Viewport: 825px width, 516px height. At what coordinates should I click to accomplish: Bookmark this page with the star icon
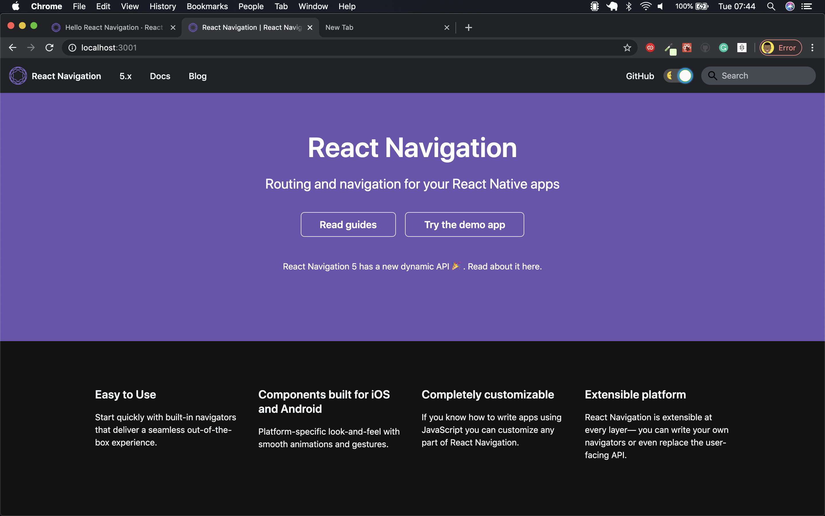coord(627,48)
